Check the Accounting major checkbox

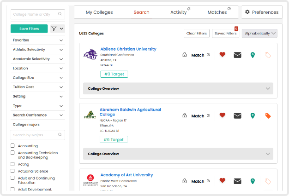(x=13, y=146)
